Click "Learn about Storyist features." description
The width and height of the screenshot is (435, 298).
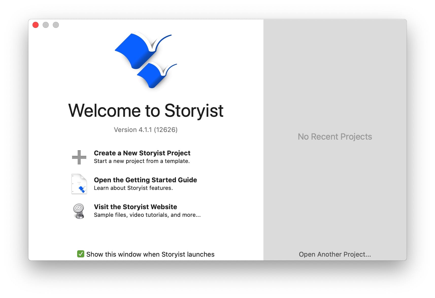click(133, 188)
